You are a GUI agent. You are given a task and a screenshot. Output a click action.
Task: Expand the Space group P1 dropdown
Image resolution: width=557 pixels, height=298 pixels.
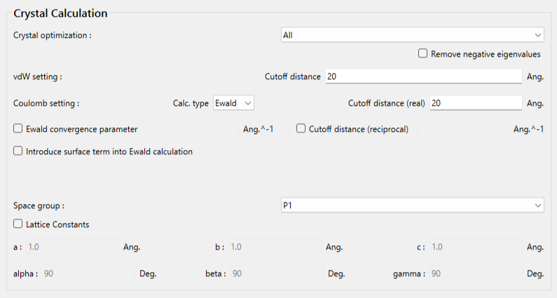[411, 205]
